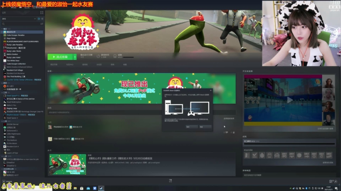Click the achievements badge icon in header

(115, 56)
